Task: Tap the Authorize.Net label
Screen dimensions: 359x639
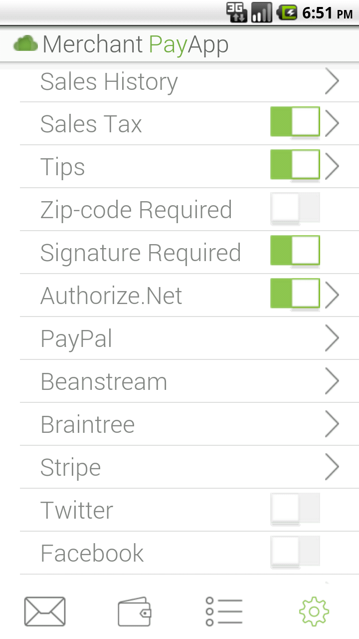Action: coord(111,296)
